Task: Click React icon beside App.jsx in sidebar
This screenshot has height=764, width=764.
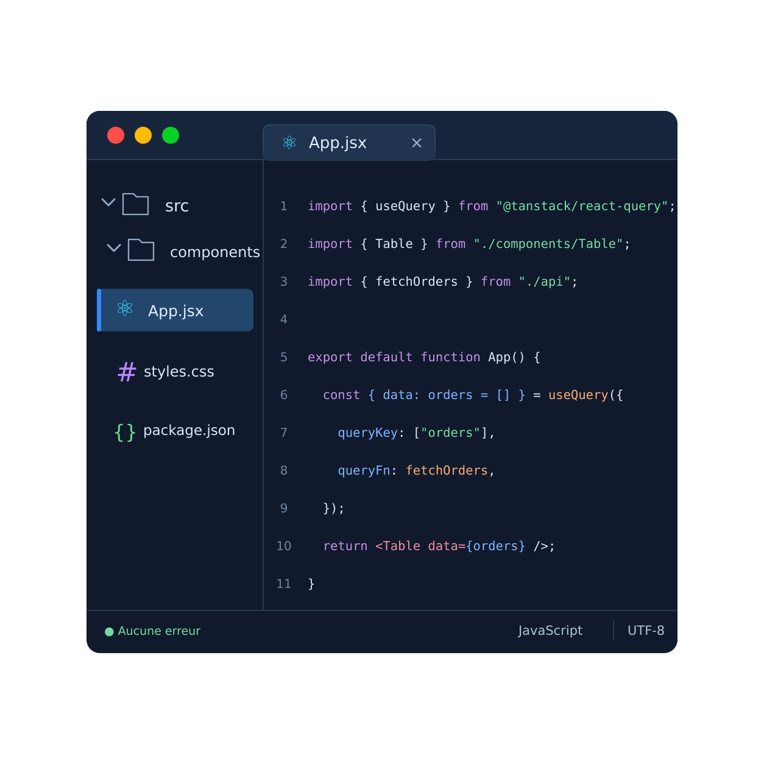Action: [x=125, y=308]
